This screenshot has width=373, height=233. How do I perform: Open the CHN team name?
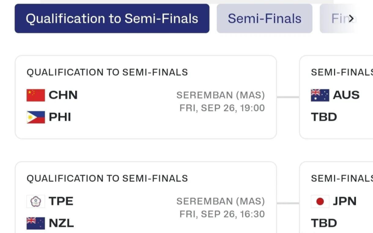(x=63, y=95)
